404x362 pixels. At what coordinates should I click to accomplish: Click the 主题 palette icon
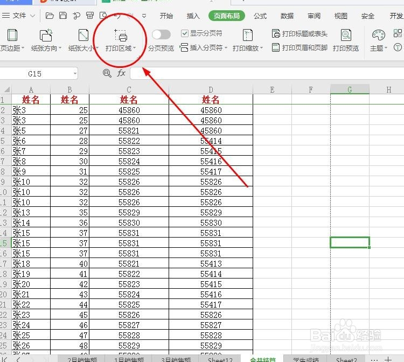click(379, 35)
